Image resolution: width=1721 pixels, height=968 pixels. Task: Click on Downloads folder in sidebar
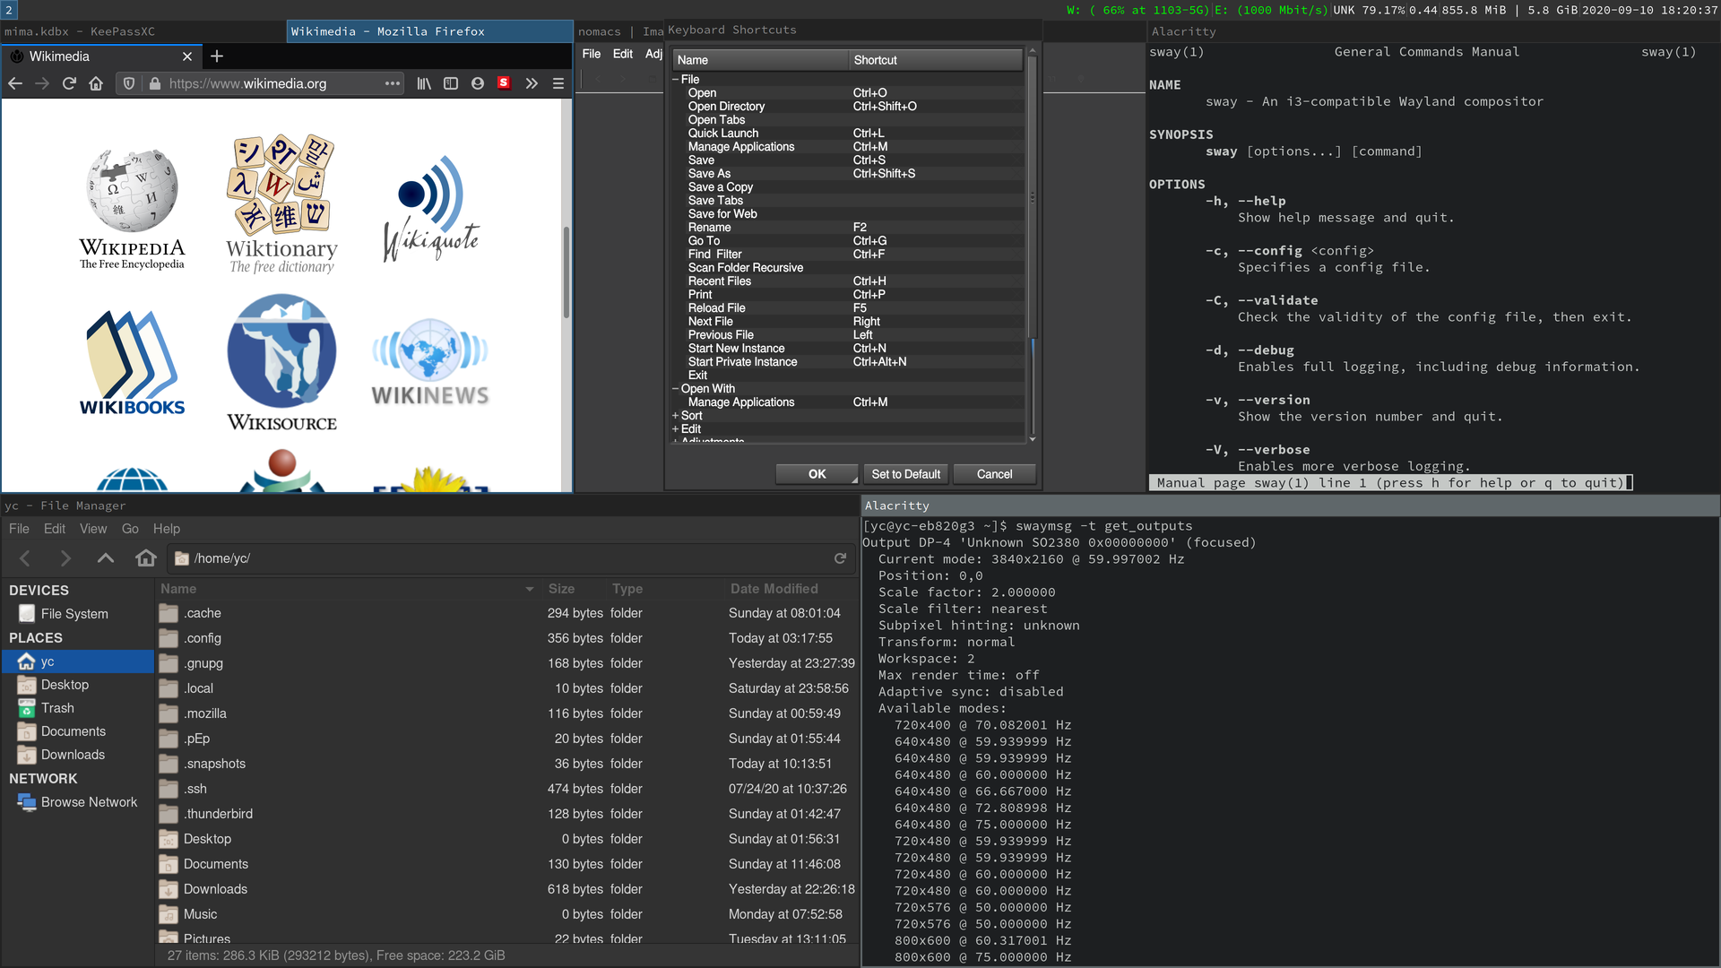[x=72, y=754]
